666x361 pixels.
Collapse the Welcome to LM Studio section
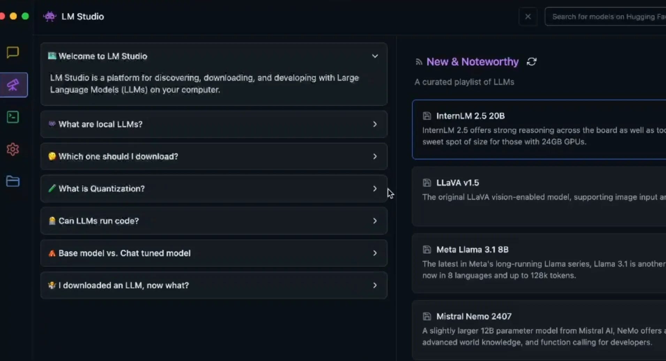[375, 56]
